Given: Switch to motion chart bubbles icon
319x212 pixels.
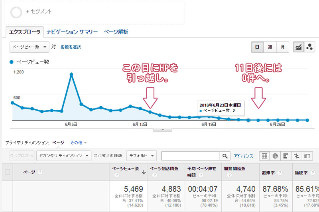Looking at the screenshot, I should click(309, 47).
